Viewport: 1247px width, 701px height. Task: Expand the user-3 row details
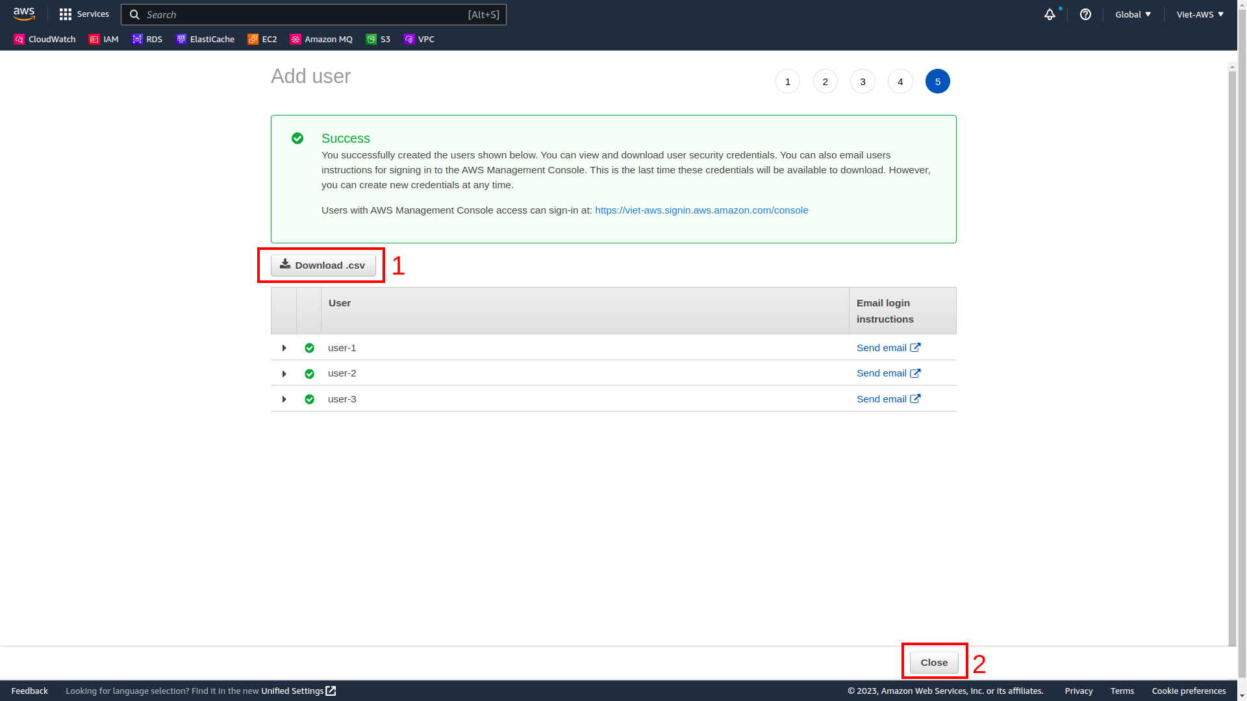click(x=284, y=399)
